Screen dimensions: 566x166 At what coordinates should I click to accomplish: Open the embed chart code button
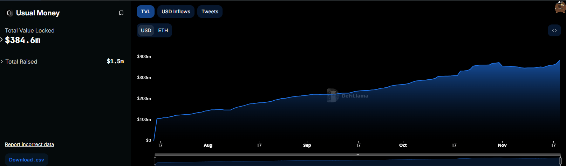554,30
